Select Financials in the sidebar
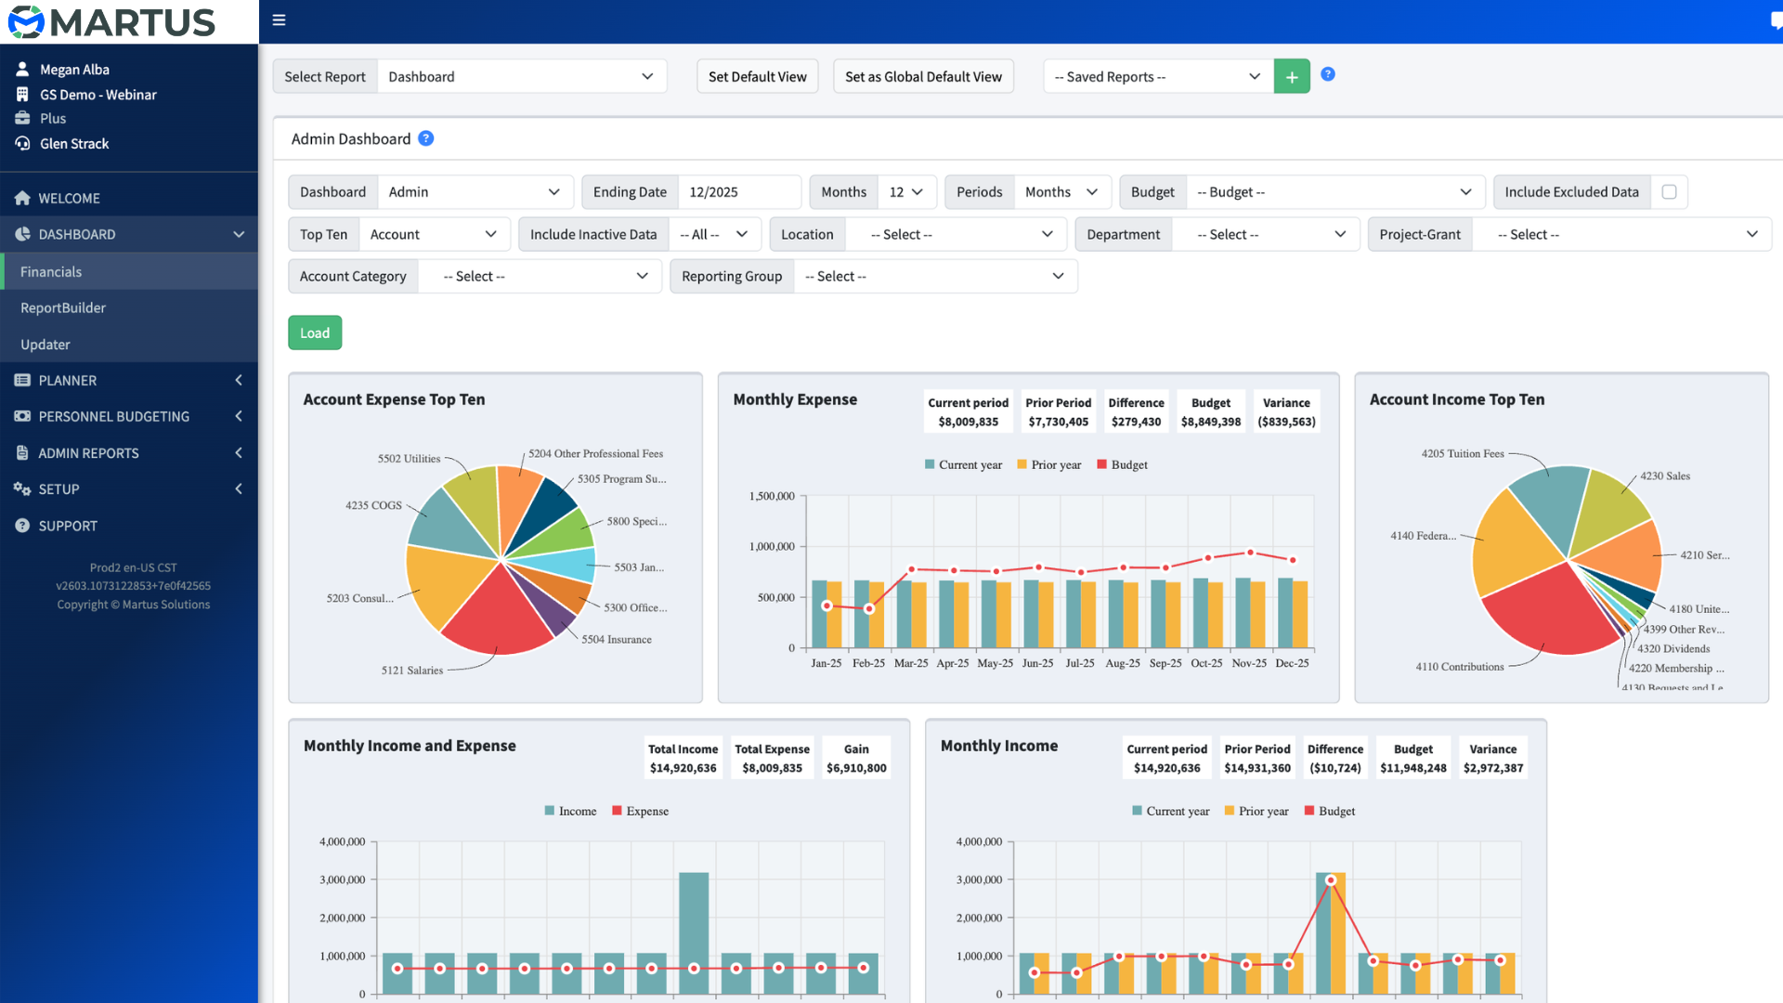 tap(129, 271)
